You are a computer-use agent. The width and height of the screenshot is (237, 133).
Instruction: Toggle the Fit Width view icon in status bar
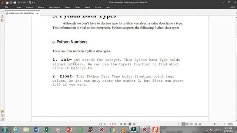(200, 124)
